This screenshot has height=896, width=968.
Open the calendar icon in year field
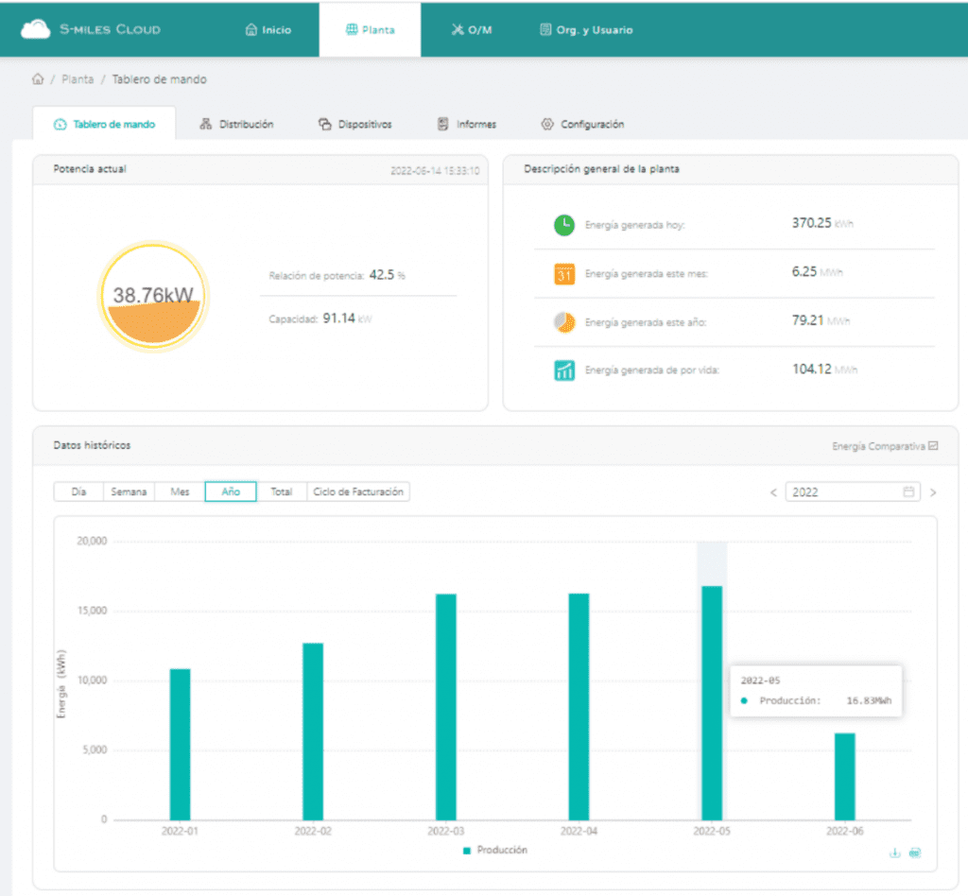(908, 492)
